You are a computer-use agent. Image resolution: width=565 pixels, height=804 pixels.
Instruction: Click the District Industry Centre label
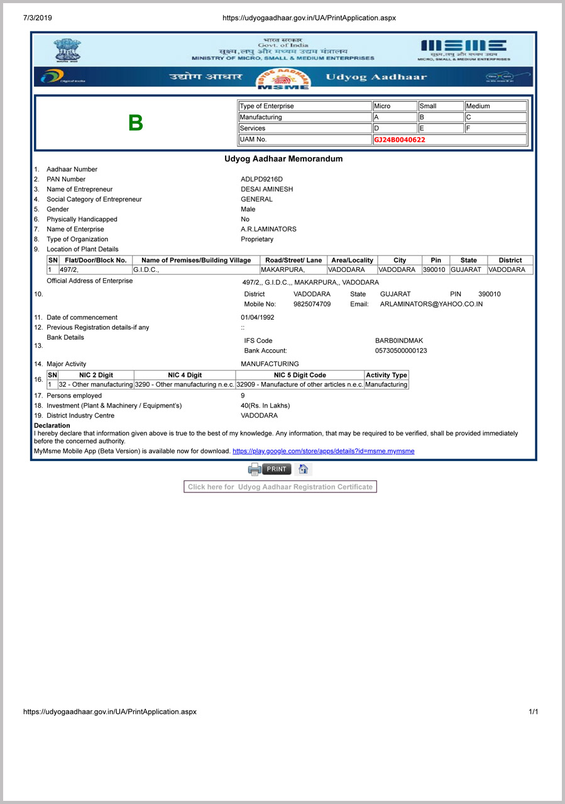(x=80, y=415)
